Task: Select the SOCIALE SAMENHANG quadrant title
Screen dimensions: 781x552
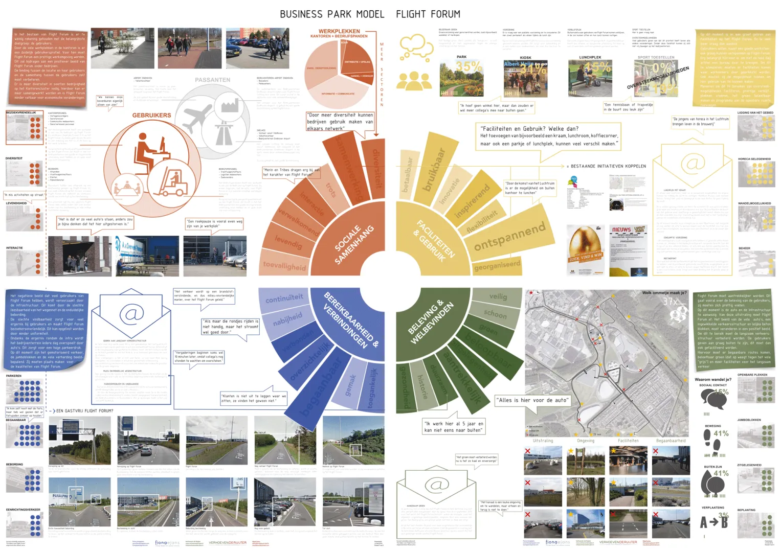Action: (353, 244)
